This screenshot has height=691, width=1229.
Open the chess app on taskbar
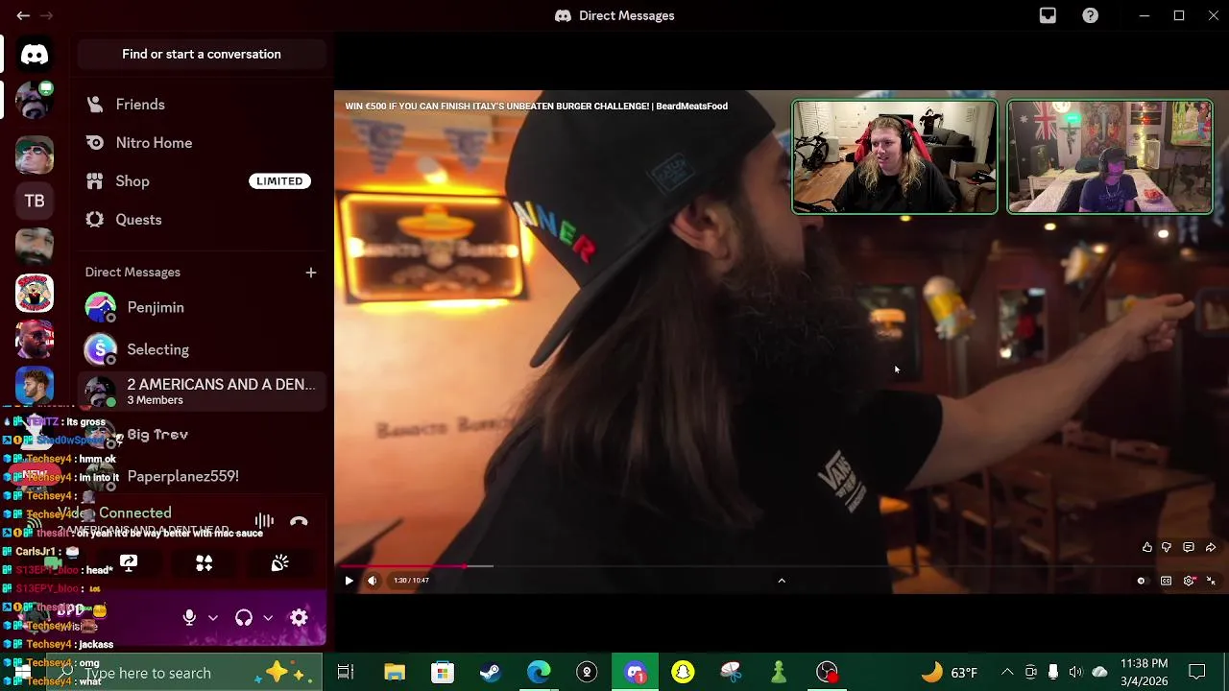[779, 672]
